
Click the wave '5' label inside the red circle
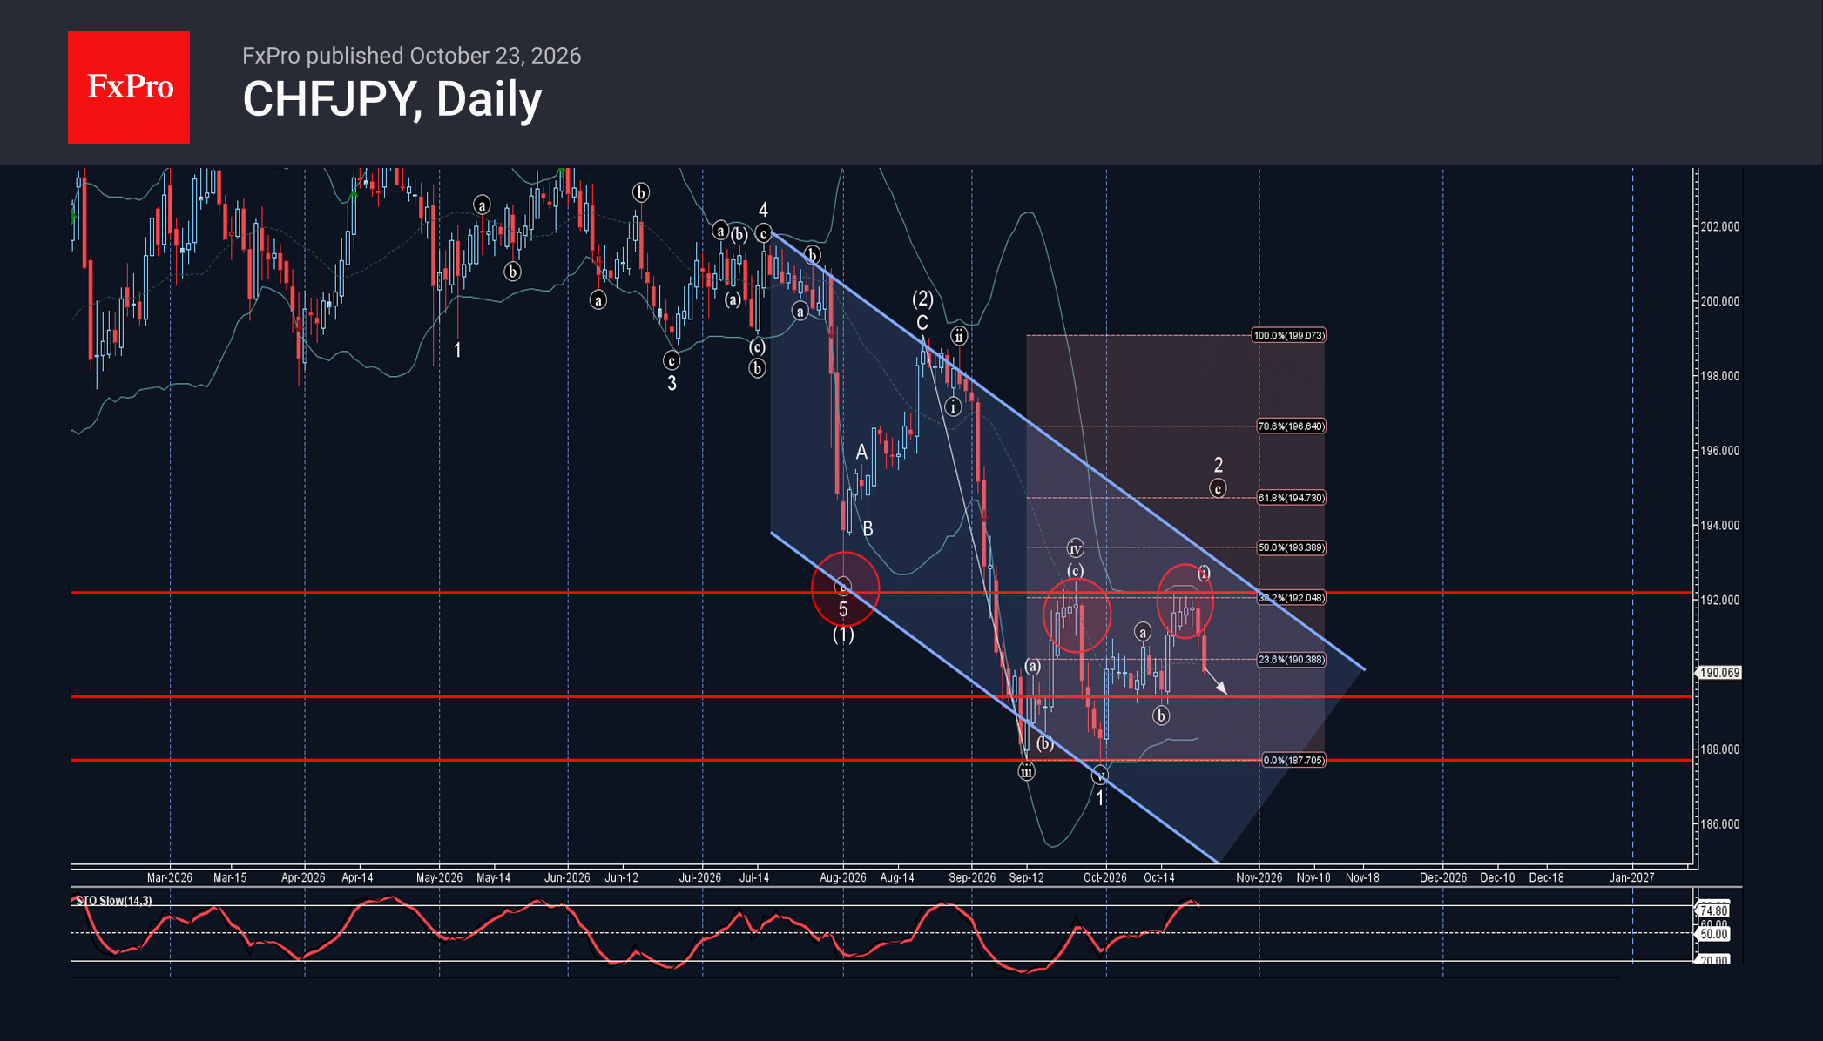[x=843, y=609]
